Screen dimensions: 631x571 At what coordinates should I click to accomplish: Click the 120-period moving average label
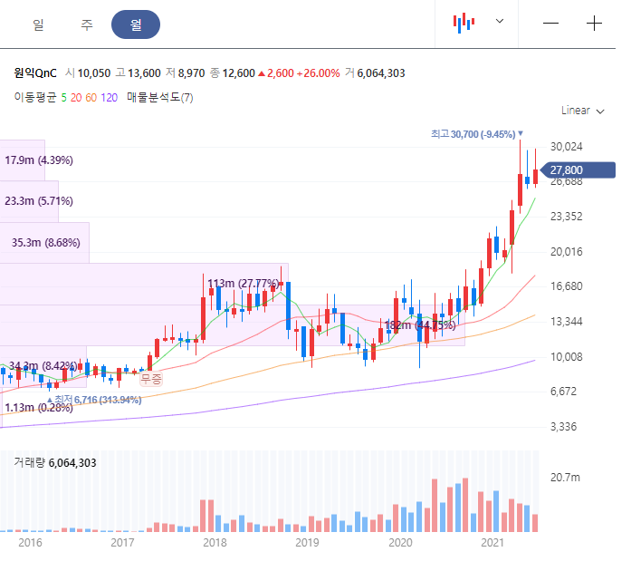[x=109, y=98]
